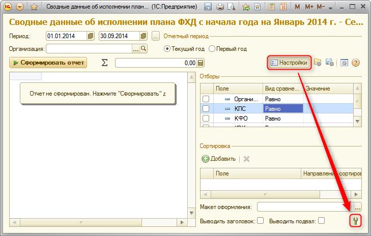Open the calculator icon in title bar
Screen dimensions: 371x236
[271, 7]
